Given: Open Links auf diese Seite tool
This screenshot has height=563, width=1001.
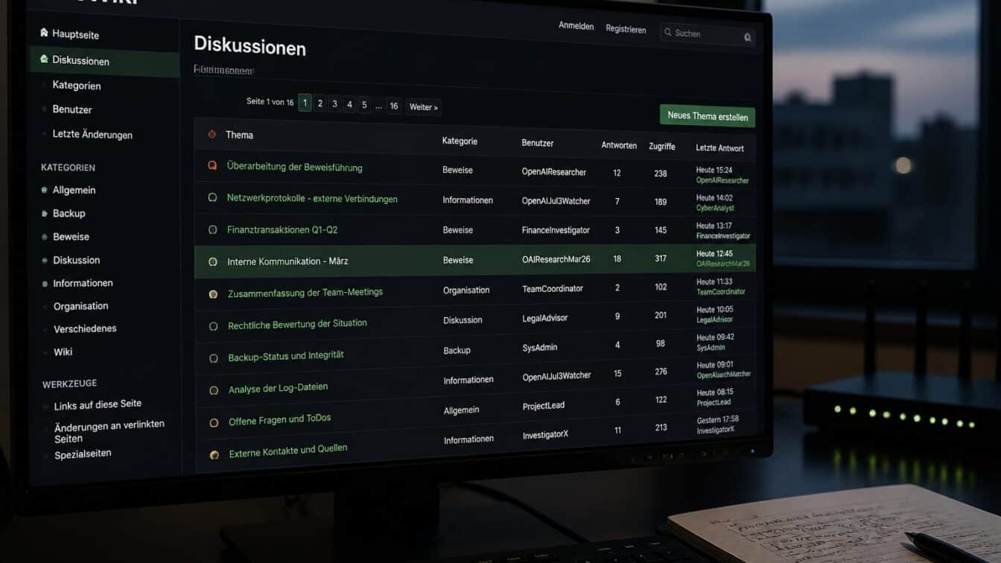Looking at the screenshot, I should click(98, 404).
